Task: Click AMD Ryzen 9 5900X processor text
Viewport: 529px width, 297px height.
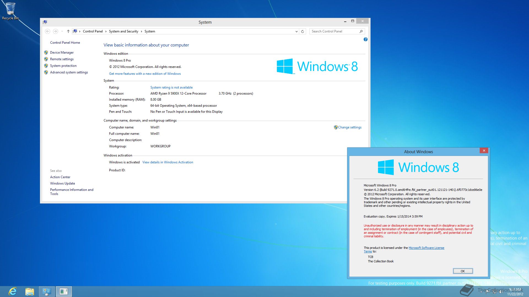Action: [x=178, y=94]
